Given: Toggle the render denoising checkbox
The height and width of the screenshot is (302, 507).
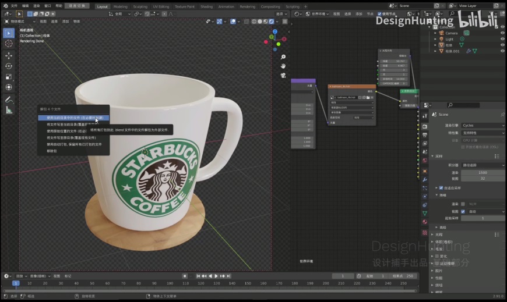Looking at the screenshot, I should point(463,204).
